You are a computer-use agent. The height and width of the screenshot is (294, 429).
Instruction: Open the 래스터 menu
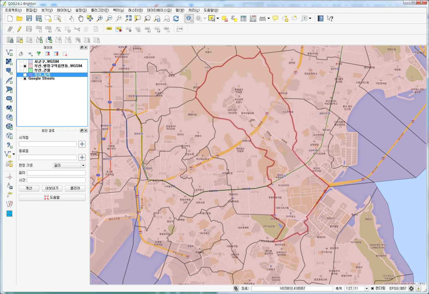[x=135, y=10]
